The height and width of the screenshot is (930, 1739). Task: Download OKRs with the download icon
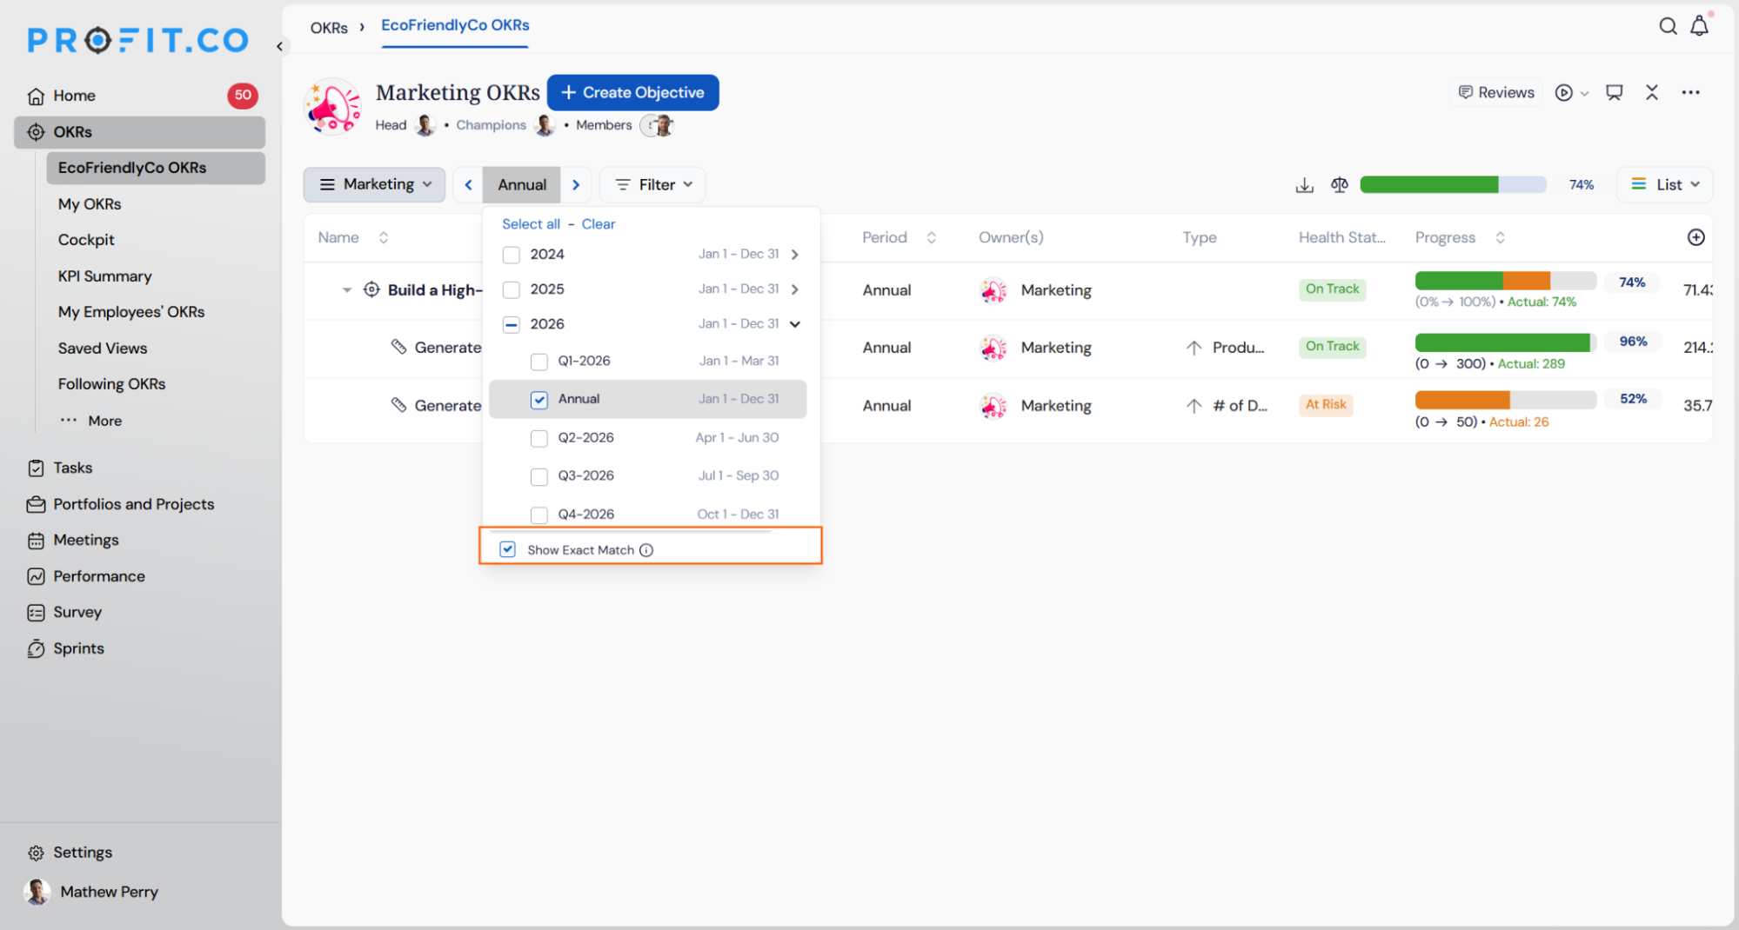[x=1304, y=185]
